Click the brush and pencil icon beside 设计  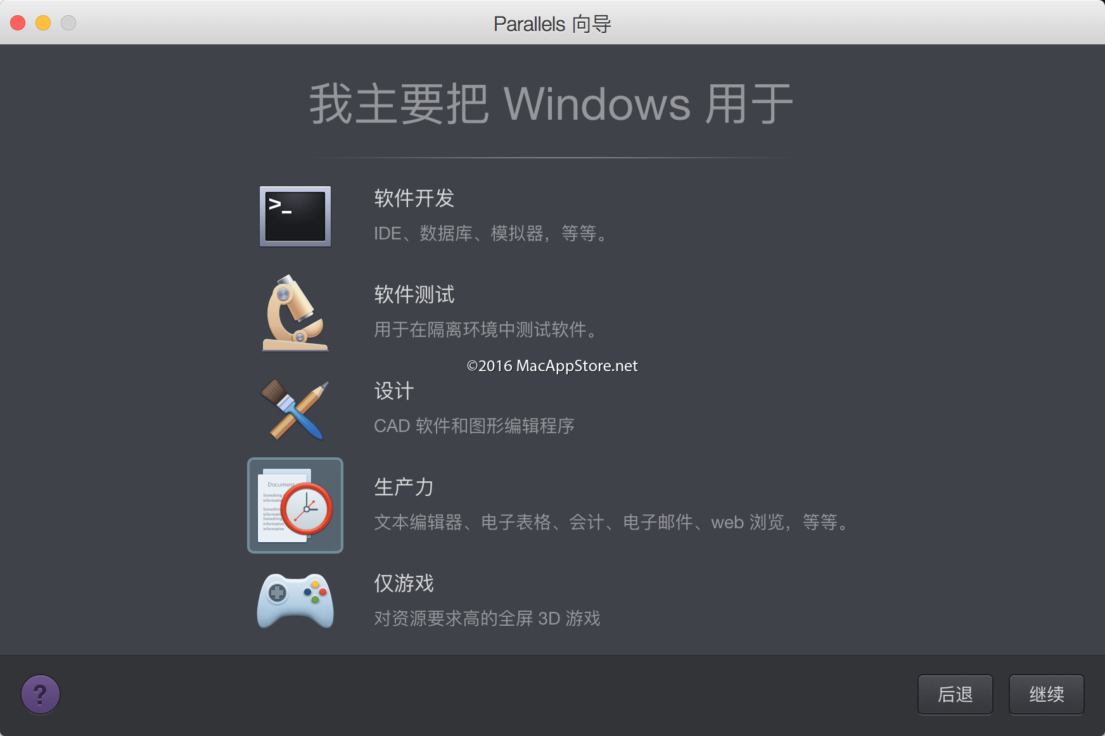[295, 409]
